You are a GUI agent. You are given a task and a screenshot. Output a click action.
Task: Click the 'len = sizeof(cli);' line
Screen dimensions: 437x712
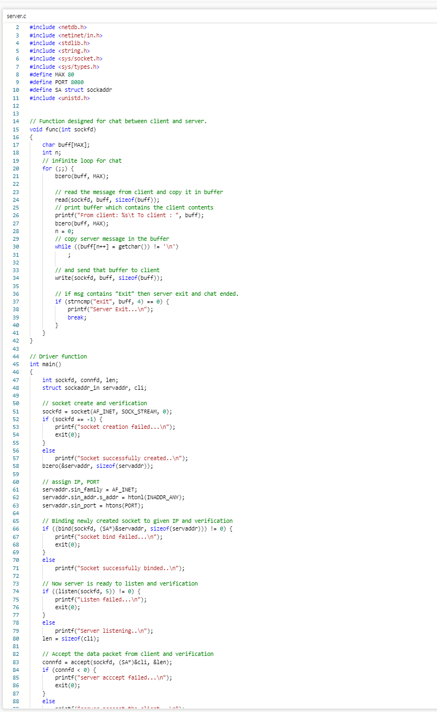71,638
